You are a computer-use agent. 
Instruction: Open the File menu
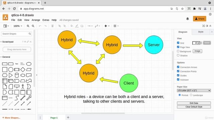13,20
